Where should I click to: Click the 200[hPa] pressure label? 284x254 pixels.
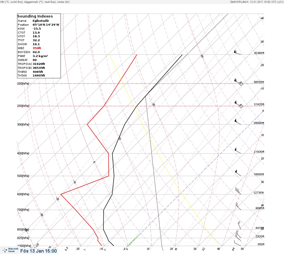(23, 84)
